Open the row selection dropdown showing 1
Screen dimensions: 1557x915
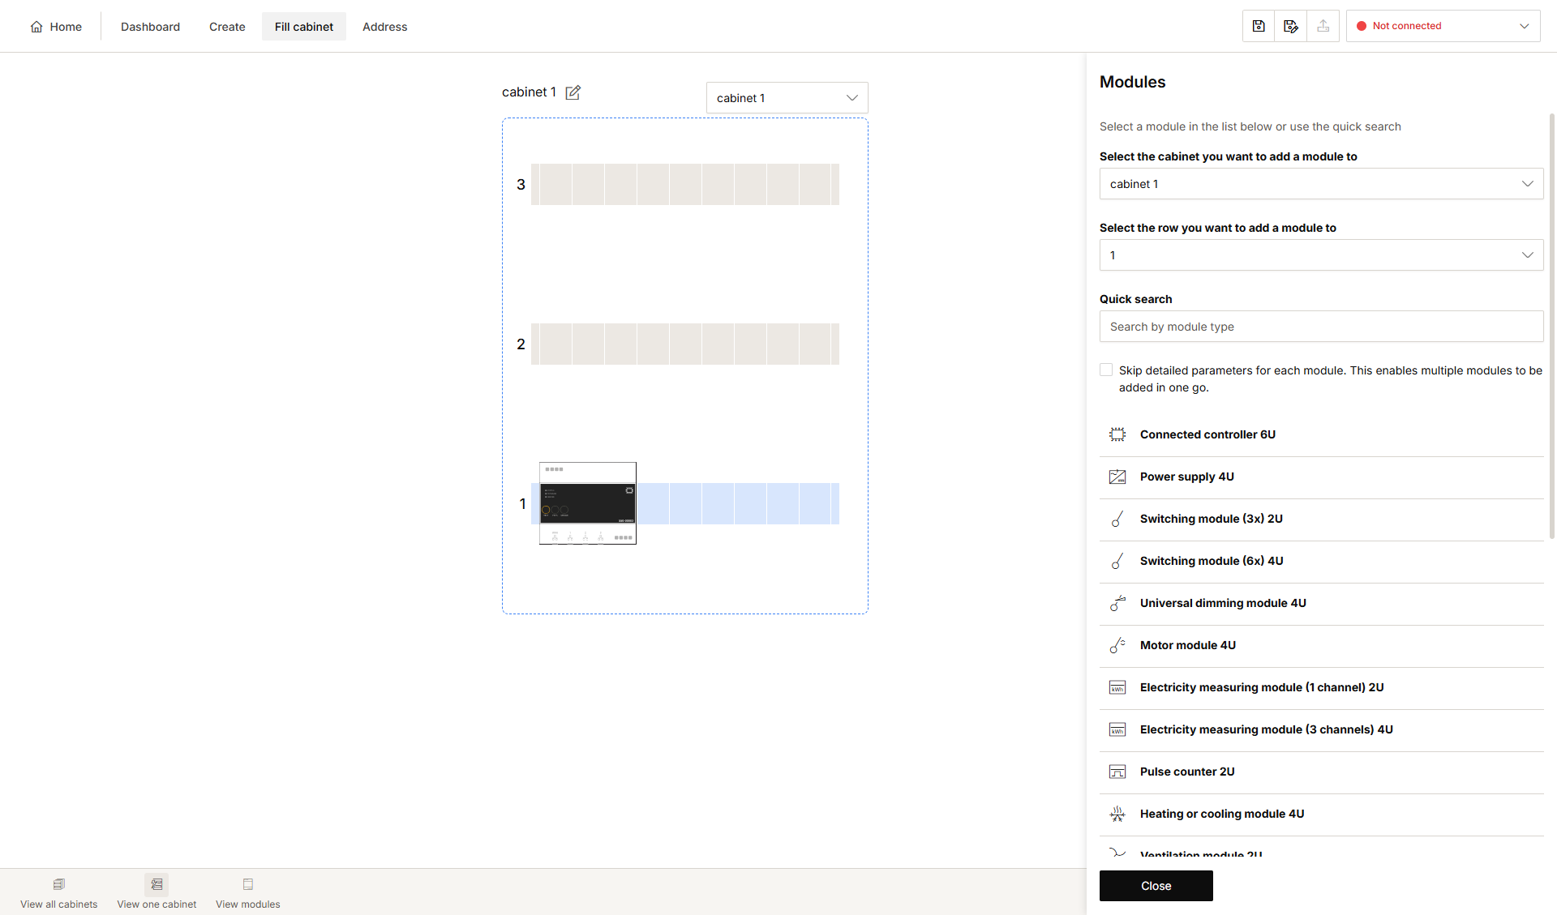(1321, 255)
